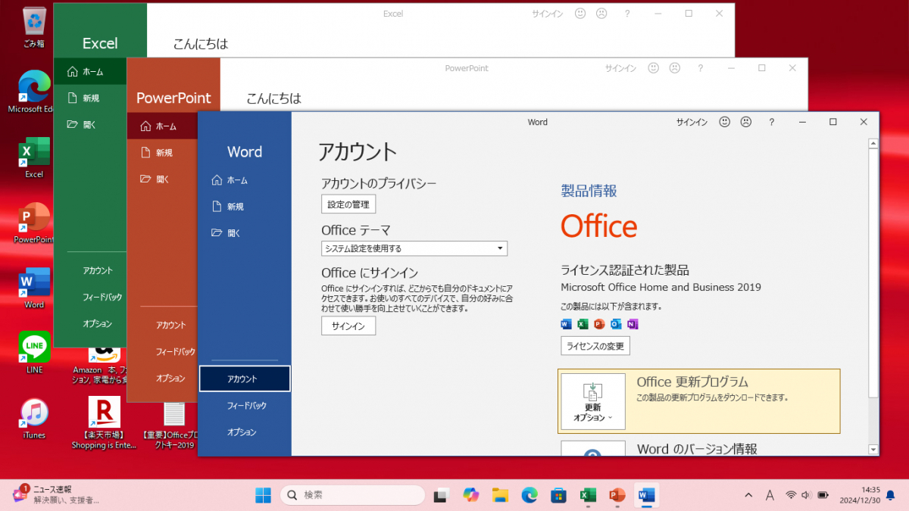Viewport: 909px width, 511px height.
Task: Open the Excel desktop shortcut
Action: (x=34, y=157)
